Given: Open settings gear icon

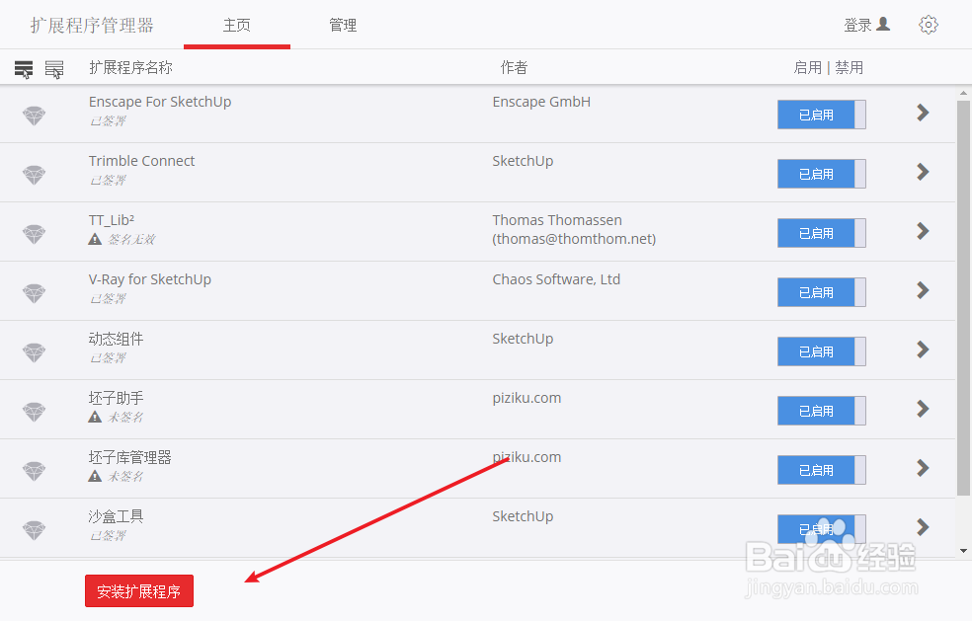Looking at the screenshot, I should pyautogui.click(x=928, y=25).
